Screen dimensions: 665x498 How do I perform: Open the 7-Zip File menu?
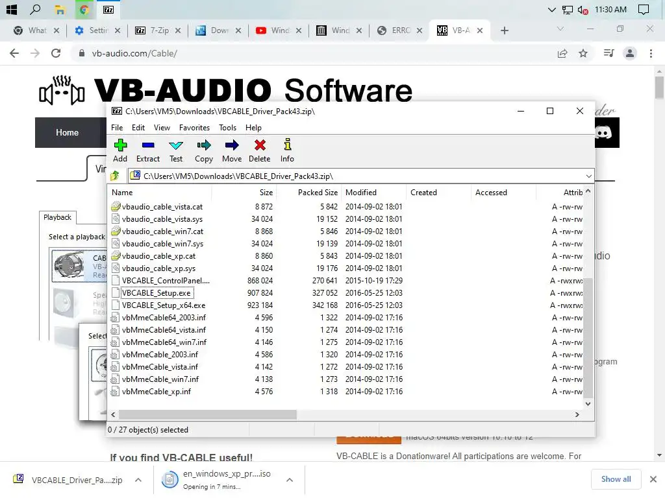pos(117,128)
